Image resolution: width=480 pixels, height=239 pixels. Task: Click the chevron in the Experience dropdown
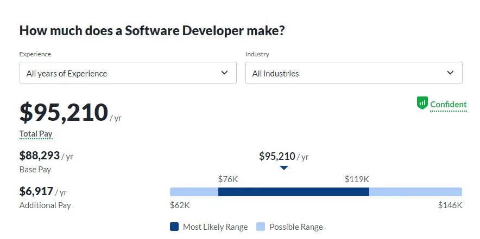click(225, 73)
